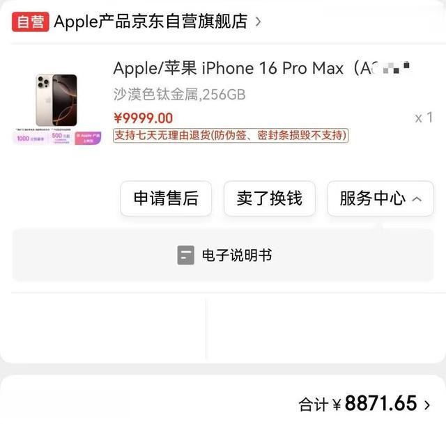Select the 沙漠色钛金属,256GB spec text

(179, 95)
